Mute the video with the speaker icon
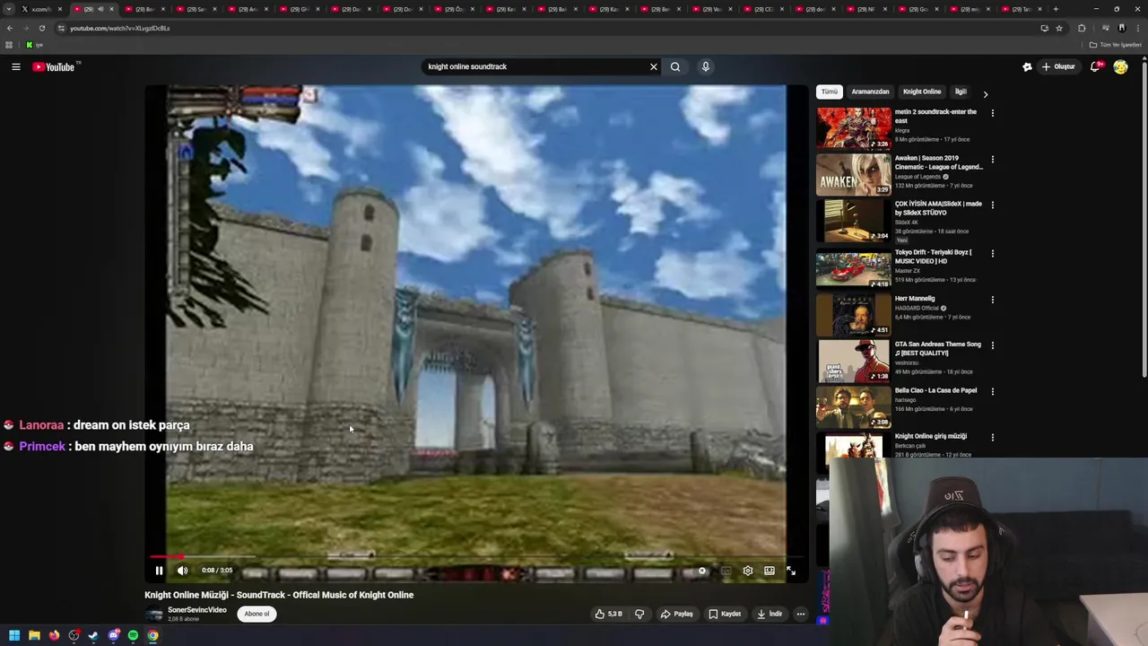This screenshot has height=646, width=1148. pos(182,571)
